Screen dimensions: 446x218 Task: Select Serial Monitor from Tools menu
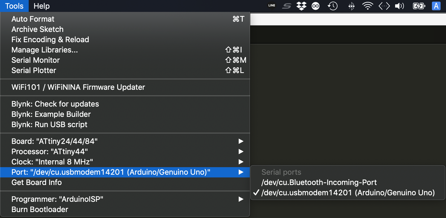pyautogui.click(x=35, y=60)
